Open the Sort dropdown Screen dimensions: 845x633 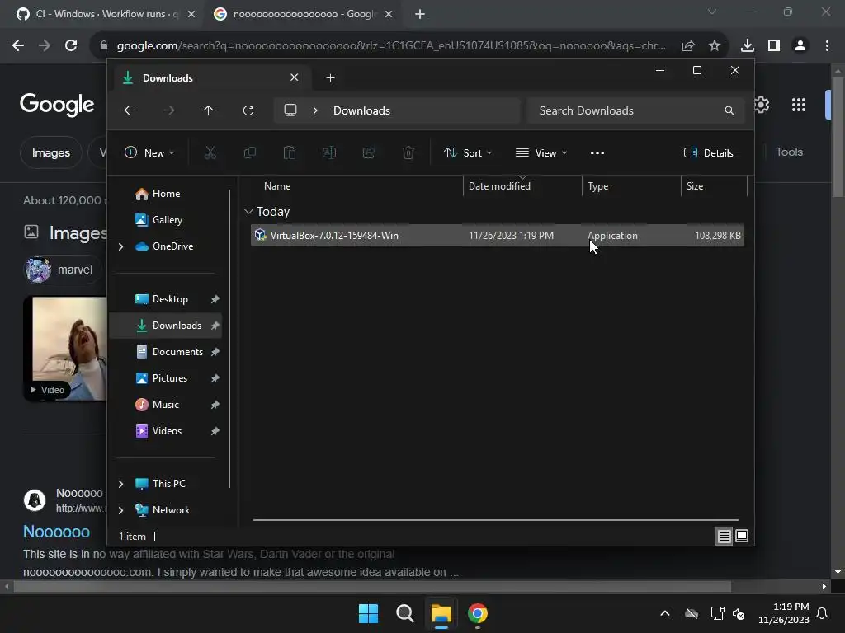pos(468,152)
